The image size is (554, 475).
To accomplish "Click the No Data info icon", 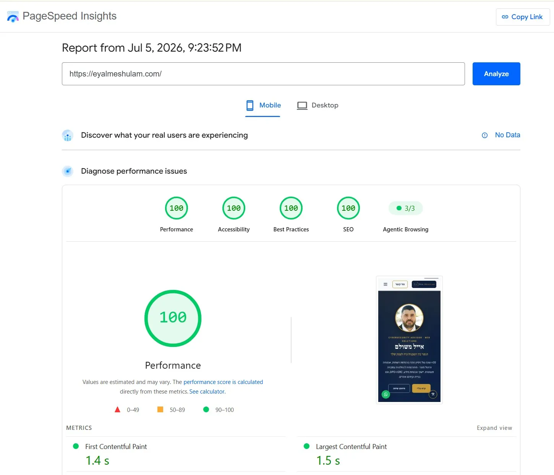I will [484, 135].
